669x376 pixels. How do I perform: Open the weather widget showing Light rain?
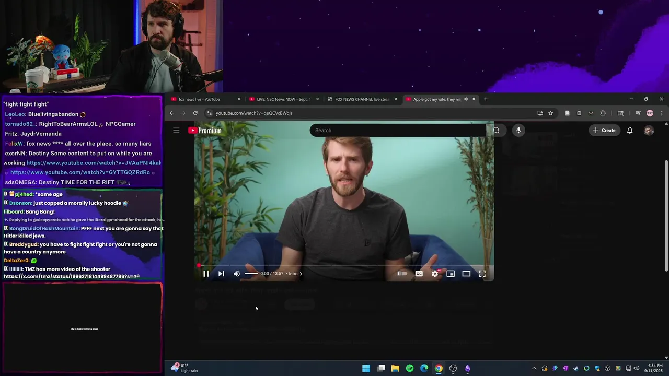pos(184,368)
